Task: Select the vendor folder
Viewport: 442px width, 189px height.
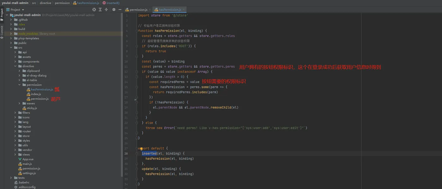Action: (x=27, y=150)
